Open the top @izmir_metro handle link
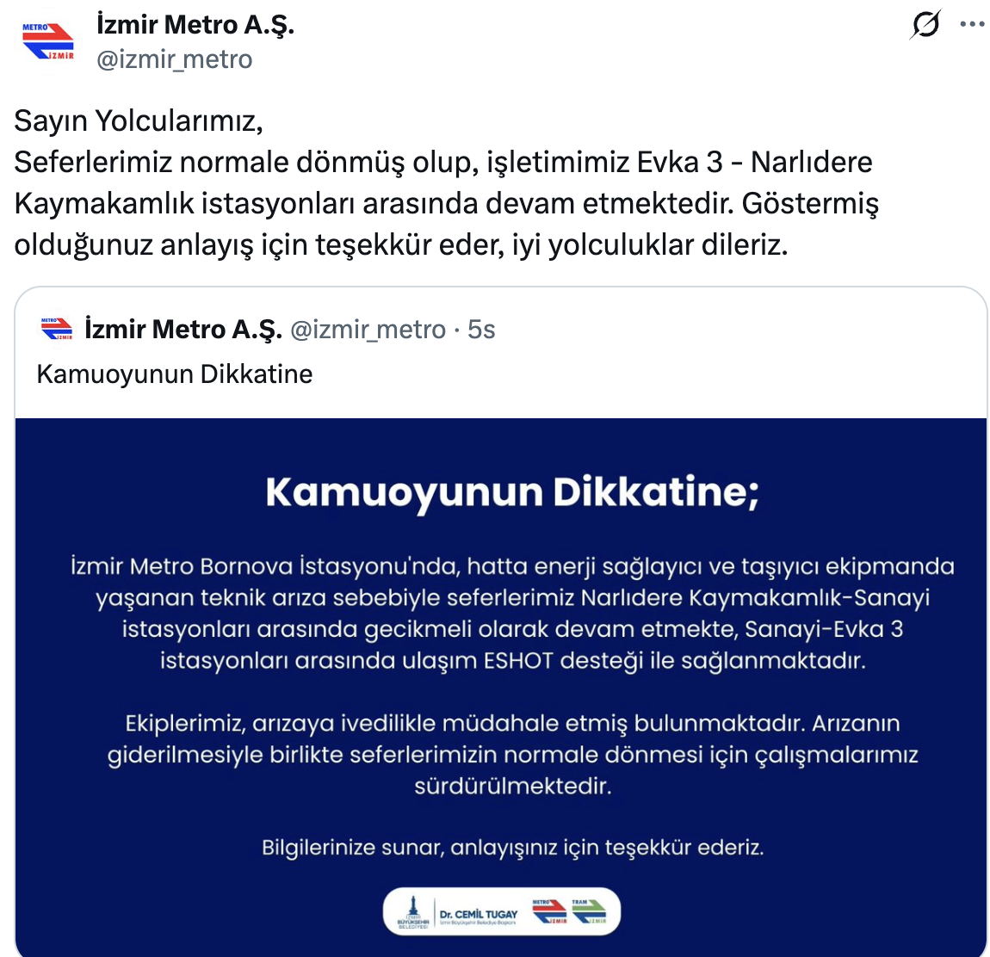This screenshot has height=957, width=990. [175, 59]
